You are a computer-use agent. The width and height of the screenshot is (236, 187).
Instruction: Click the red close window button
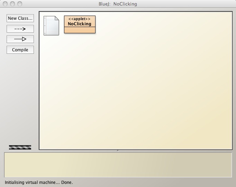(5, 4)
